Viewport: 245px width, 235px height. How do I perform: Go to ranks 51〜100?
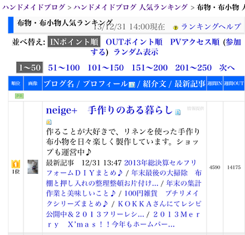[64, 68]
